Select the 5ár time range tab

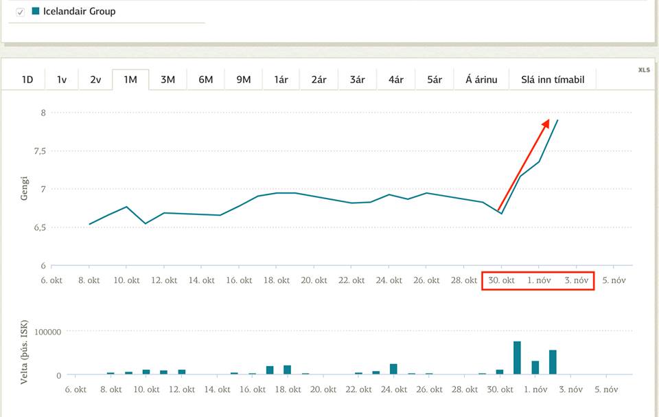(x=434, y=80)
